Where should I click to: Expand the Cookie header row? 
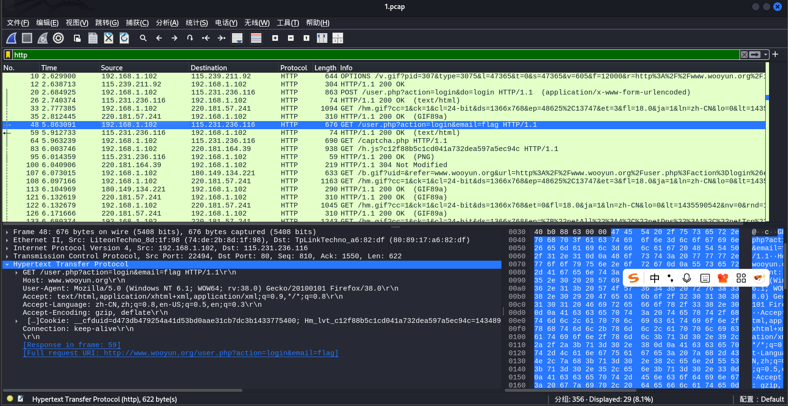[x=17, y=321]
